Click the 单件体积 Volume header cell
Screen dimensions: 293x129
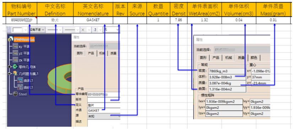click(239, 10)
